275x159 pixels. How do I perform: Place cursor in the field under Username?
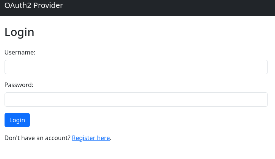tap(136, 67)
